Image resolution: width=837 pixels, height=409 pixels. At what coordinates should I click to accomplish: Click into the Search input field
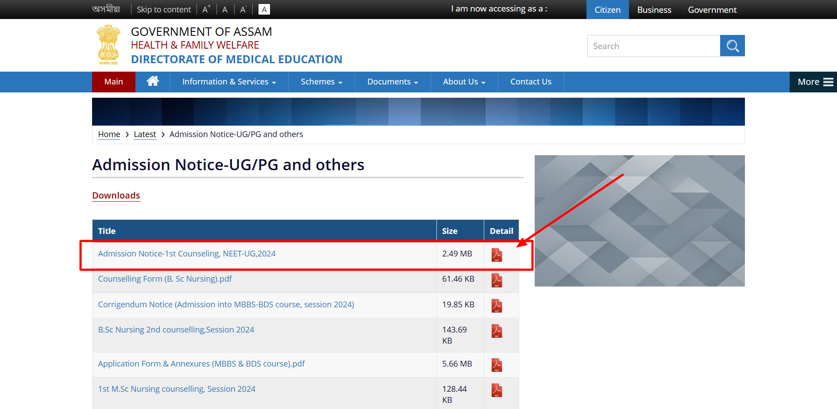tap(654, 46)
